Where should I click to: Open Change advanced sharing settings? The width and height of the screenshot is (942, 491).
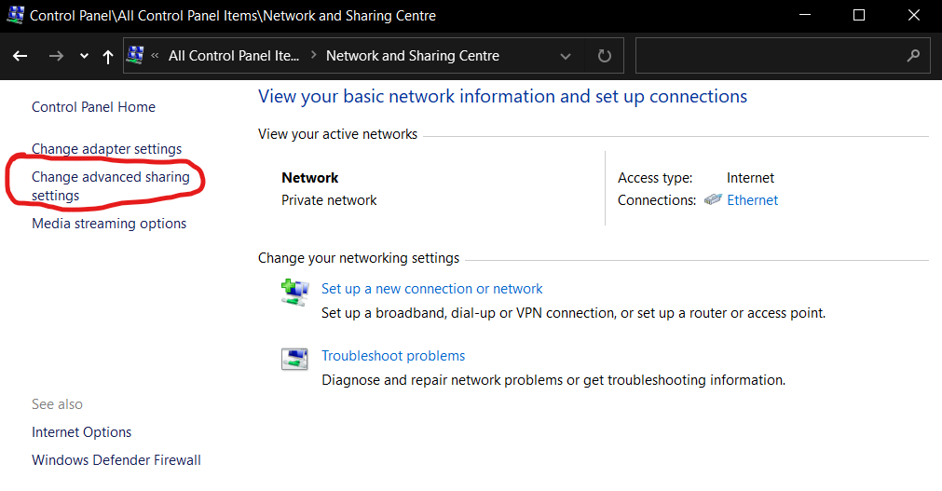[111, 185]
